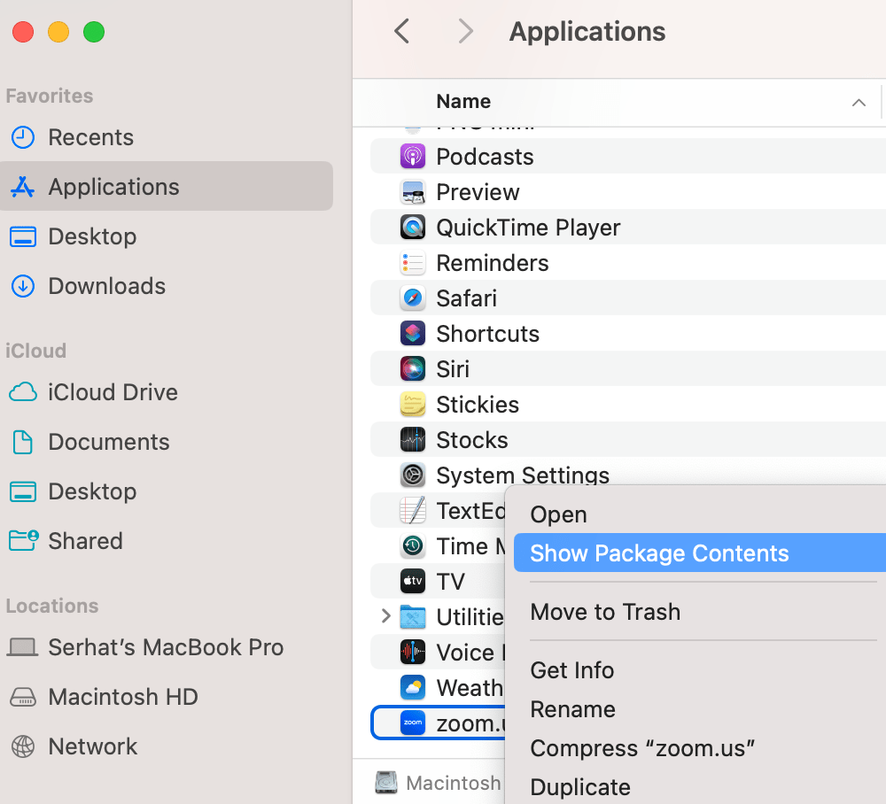The width and height of the screenshot is (886, 804).
Task: Click the Siri app icon
Action: [x=413, y=369]
